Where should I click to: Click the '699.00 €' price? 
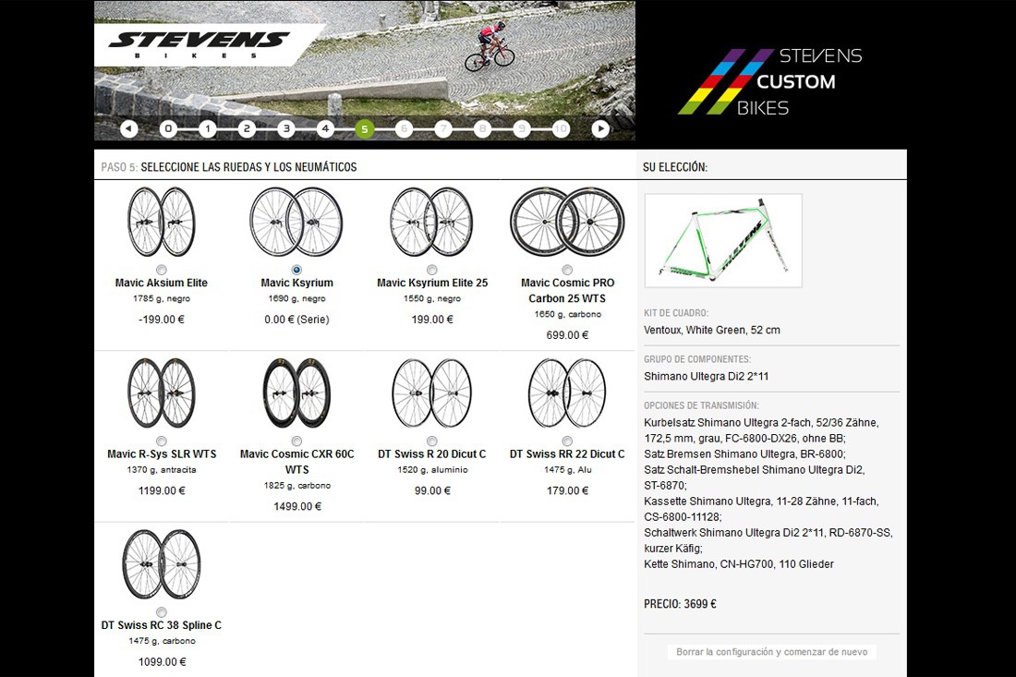[x=567, y=335]
